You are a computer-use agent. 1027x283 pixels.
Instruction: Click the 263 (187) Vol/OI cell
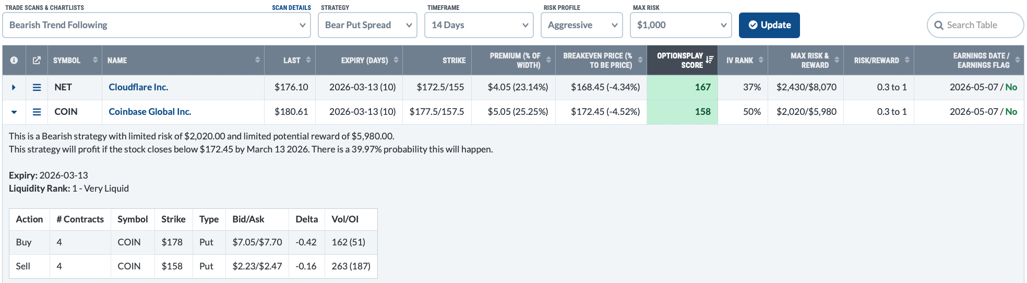[x=351, y=266]
